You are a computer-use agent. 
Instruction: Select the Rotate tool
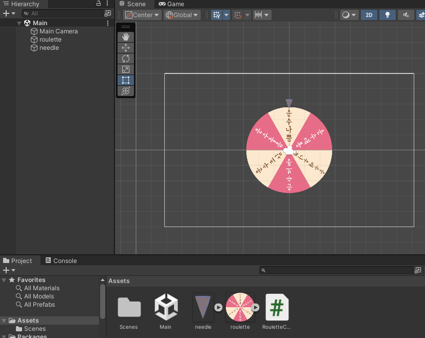click(125, 59)
